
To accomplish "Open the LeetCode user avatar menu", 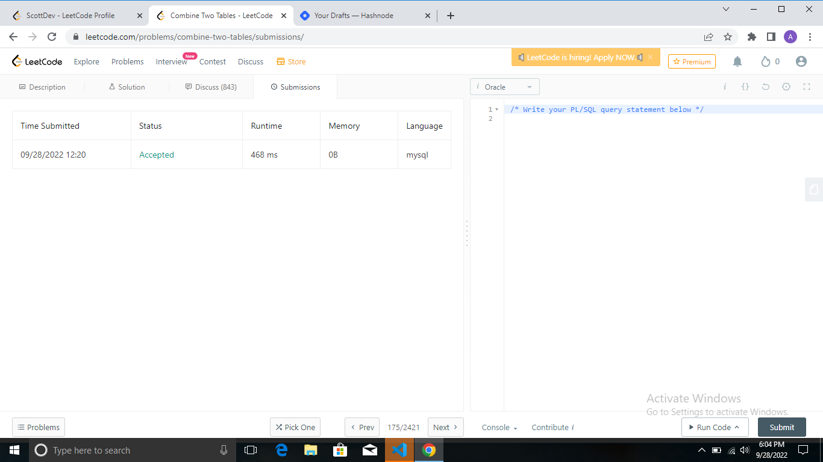I will 801,61.
